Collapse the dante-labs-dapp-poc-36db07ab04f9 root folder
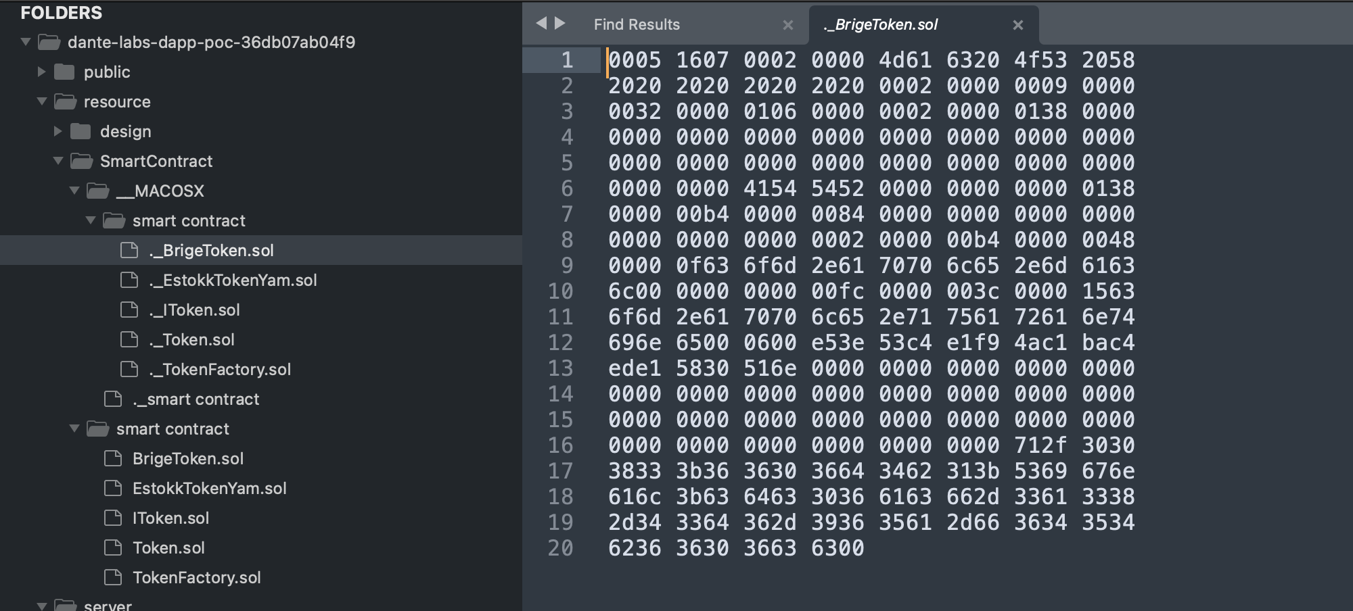Image resolution: width=1353 pixels, height=611 pixels. click(x=24, y=42)
